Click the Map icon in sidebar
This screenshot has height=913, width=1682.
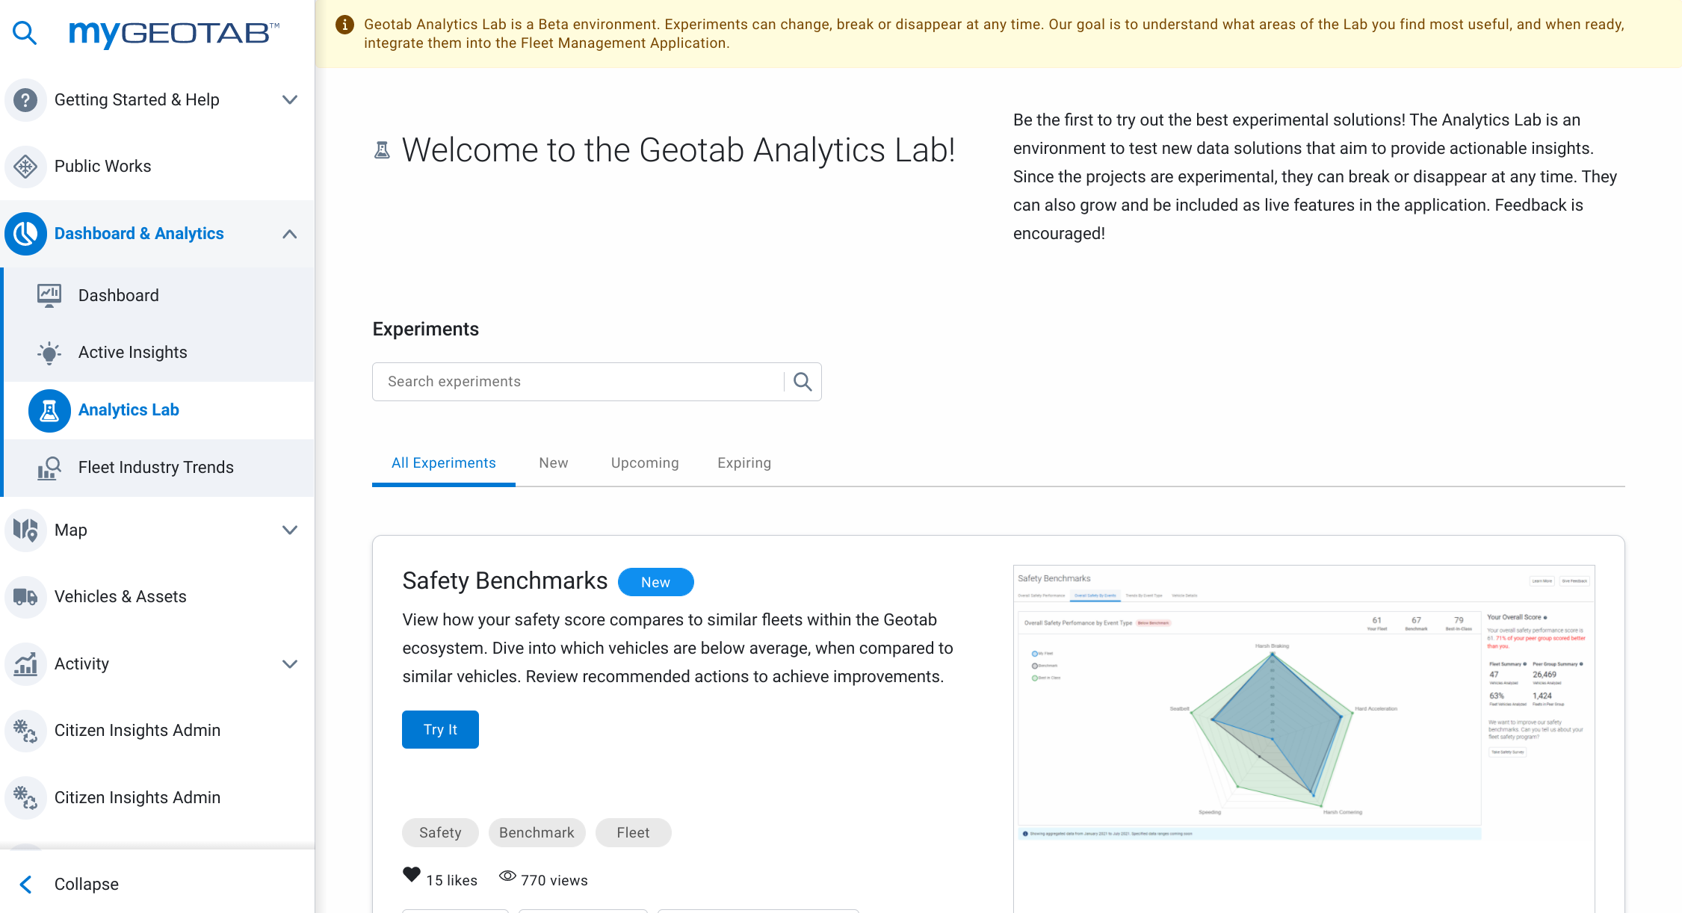click(25, 530)
